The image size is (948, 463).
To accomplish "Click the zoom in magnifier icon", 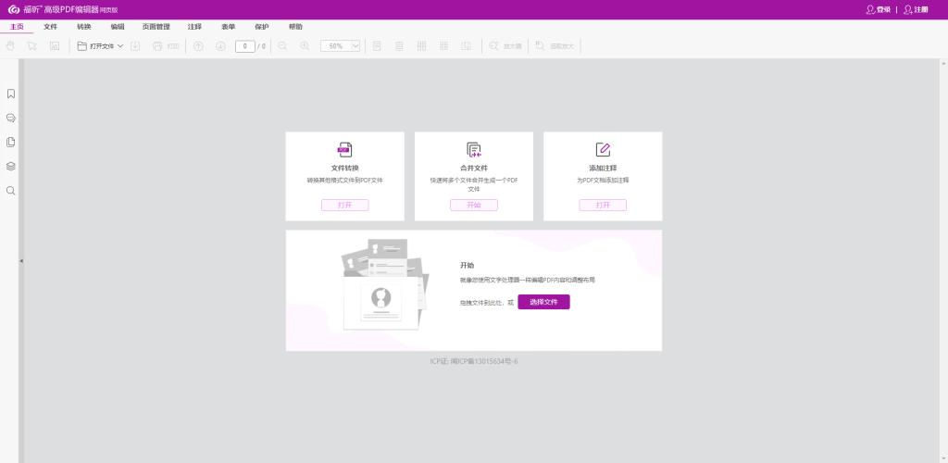I will pos(305,45).
